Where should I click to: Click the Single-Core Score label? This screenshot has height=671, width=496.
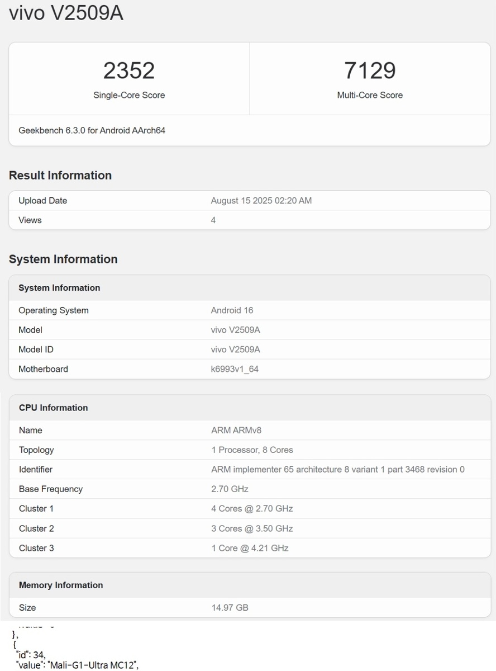129,95
